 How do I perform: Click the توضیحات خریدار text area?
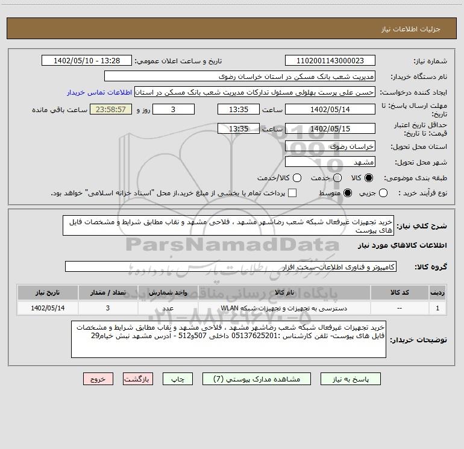click(x=229, y=339)
